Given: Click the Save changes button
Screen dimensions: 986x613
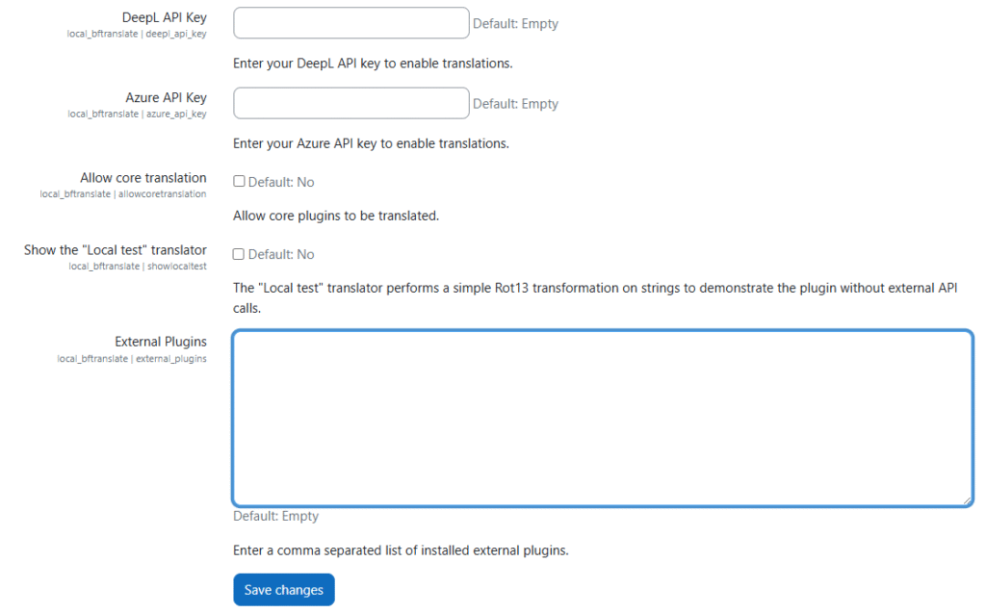Looking at the screenshot, I should pyautogui.click(x=284, y=590).
